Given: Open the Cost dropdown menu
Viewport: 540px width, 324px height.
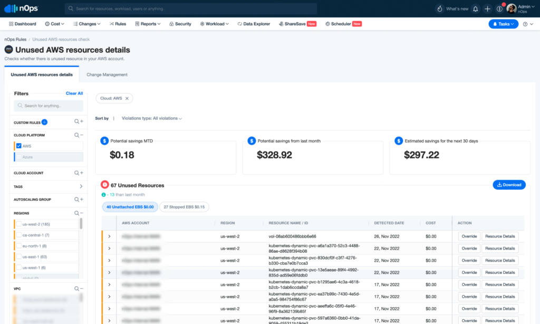Looking at the screenshot, I should [x=54, y=24].
